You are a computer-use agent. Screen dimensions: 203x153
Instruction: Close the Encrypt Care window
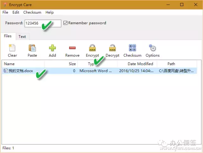pos(196,5)
